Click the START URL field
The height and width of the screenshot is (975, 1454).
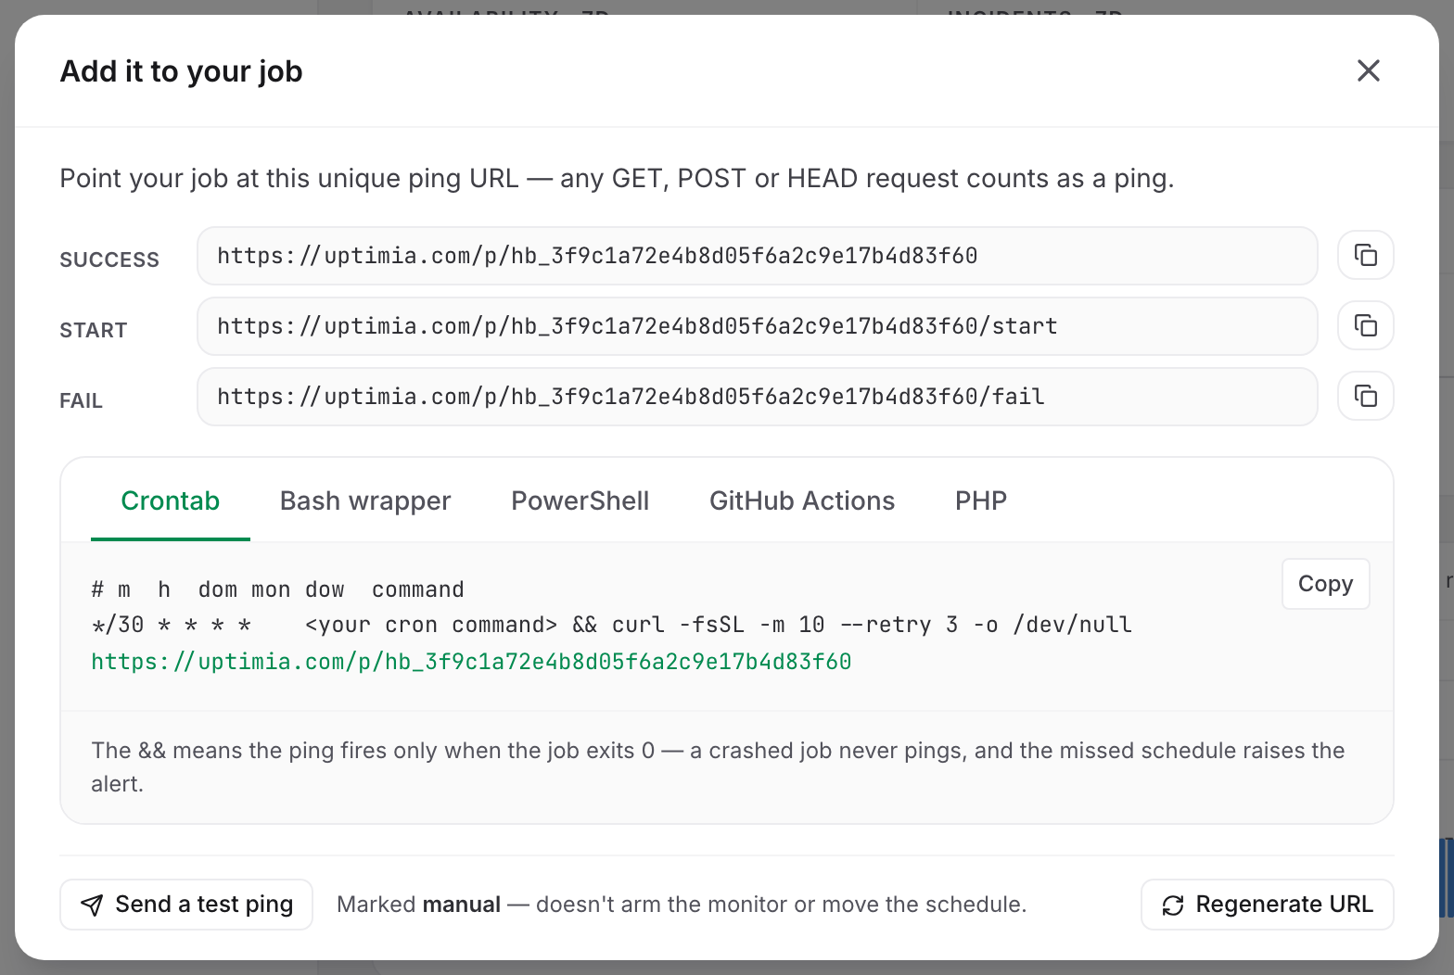click(x=758, y=326)
